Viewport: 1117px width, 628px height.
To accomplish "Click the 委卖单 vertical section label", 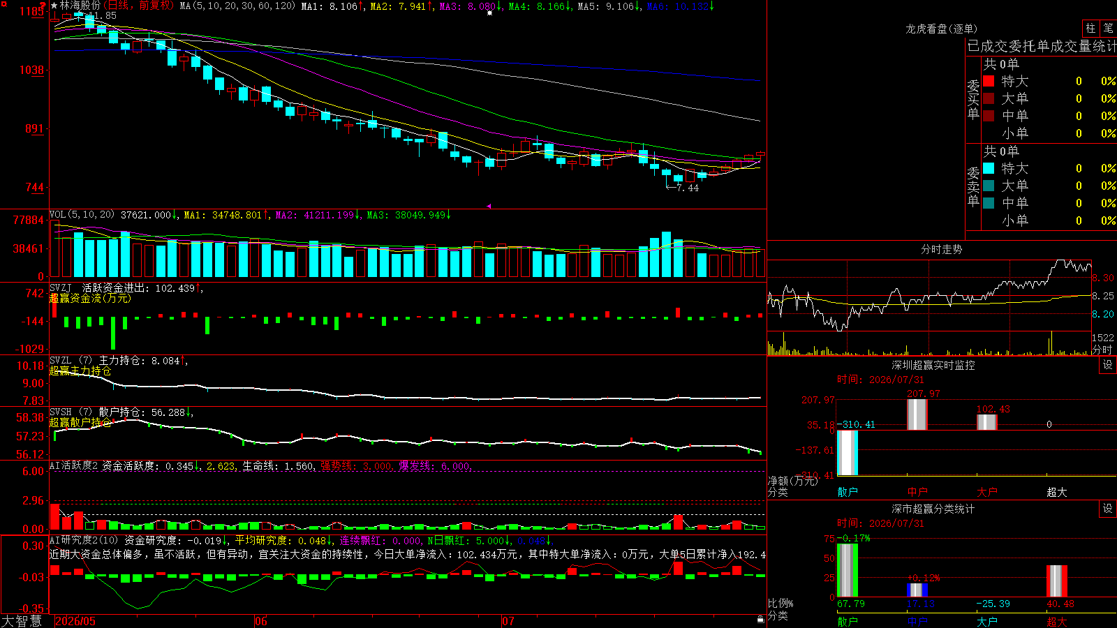I will (973, 186).
